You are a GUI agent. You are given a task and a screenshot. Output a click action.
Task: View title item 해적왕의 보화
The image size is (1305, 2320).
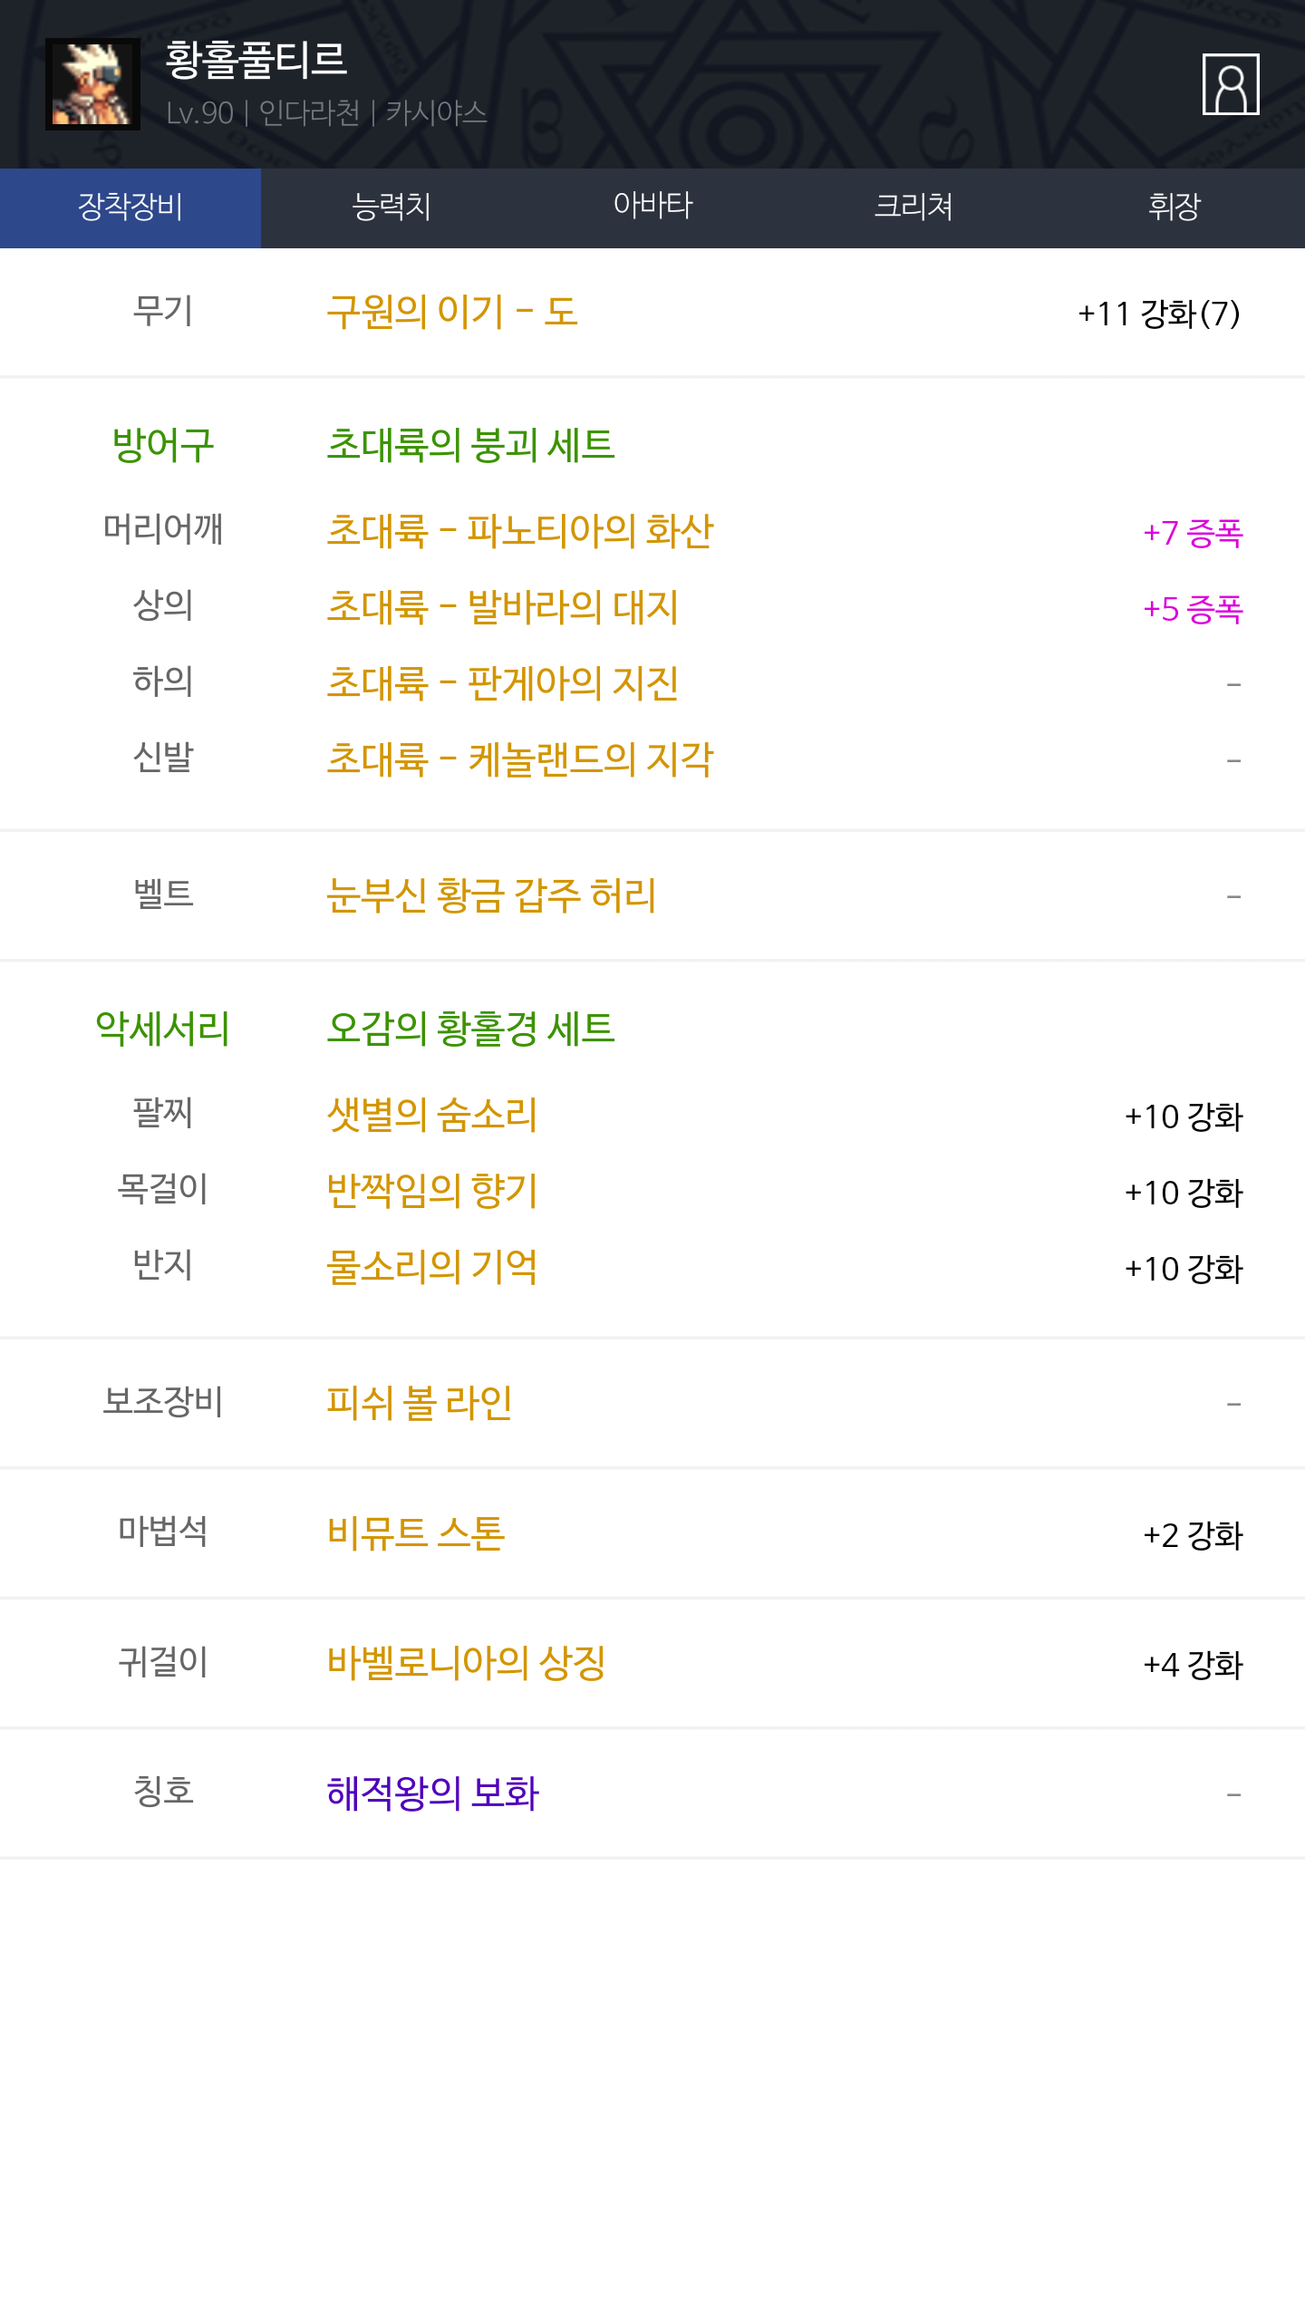pyautogui.click(x=432, y=1793)
